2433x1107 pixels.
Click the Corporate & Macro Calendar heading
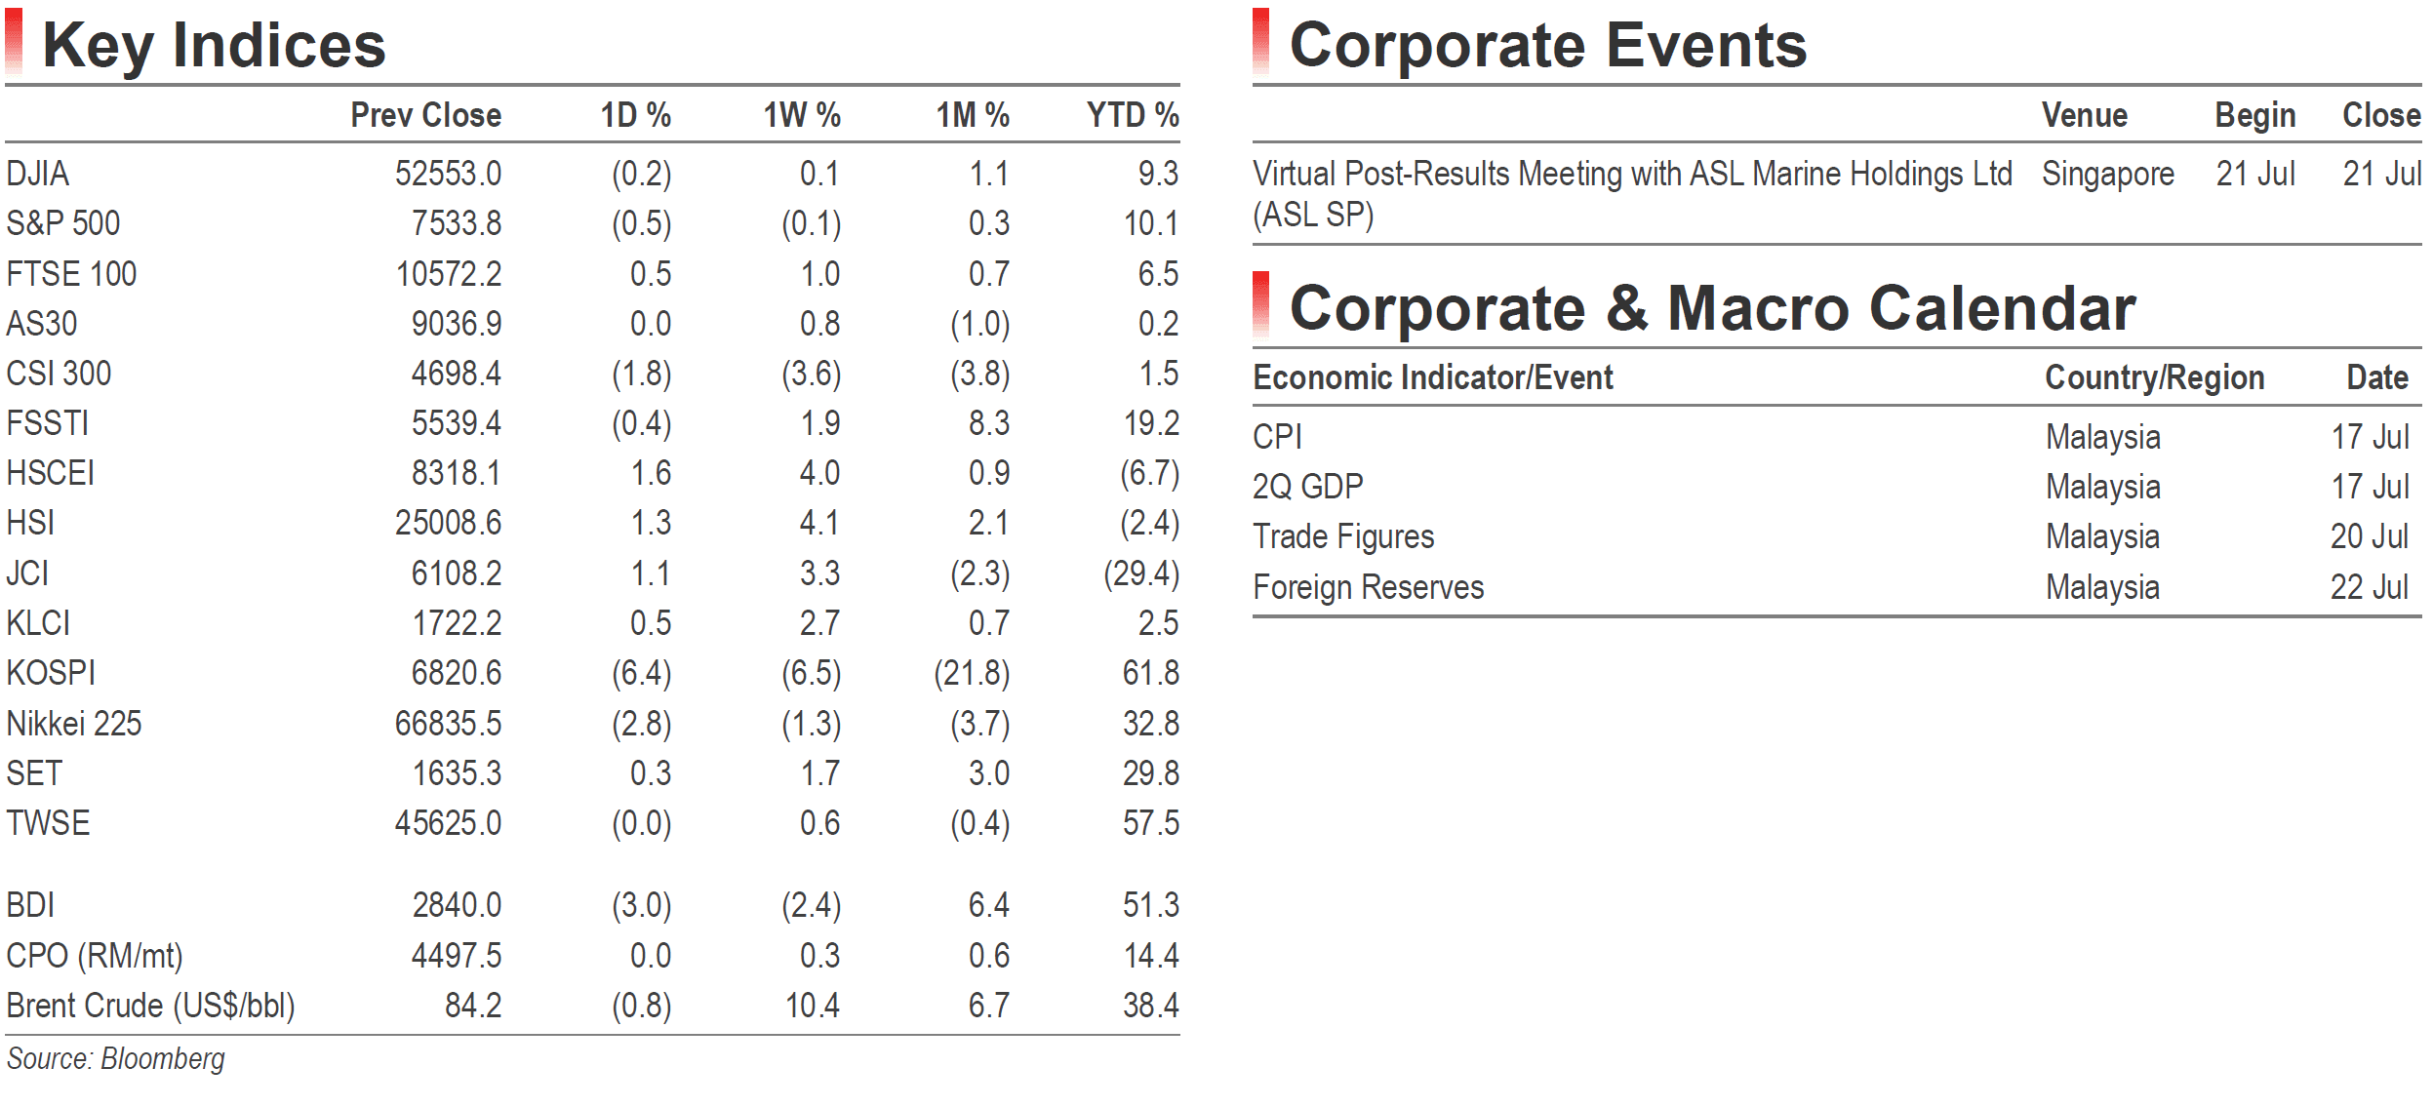pyautogui.click(x=1712, y=308)
